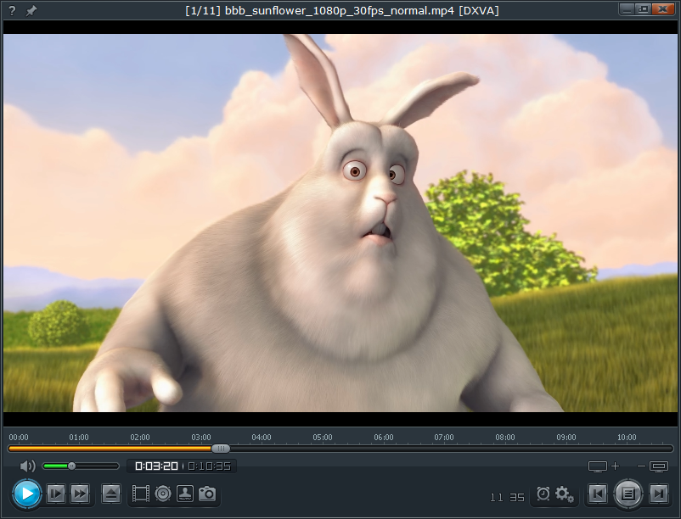Click the elapsed time 0:03:20 display
This screenshot has height=519, width=681.
pyautogui.click(x=156, y=466)
